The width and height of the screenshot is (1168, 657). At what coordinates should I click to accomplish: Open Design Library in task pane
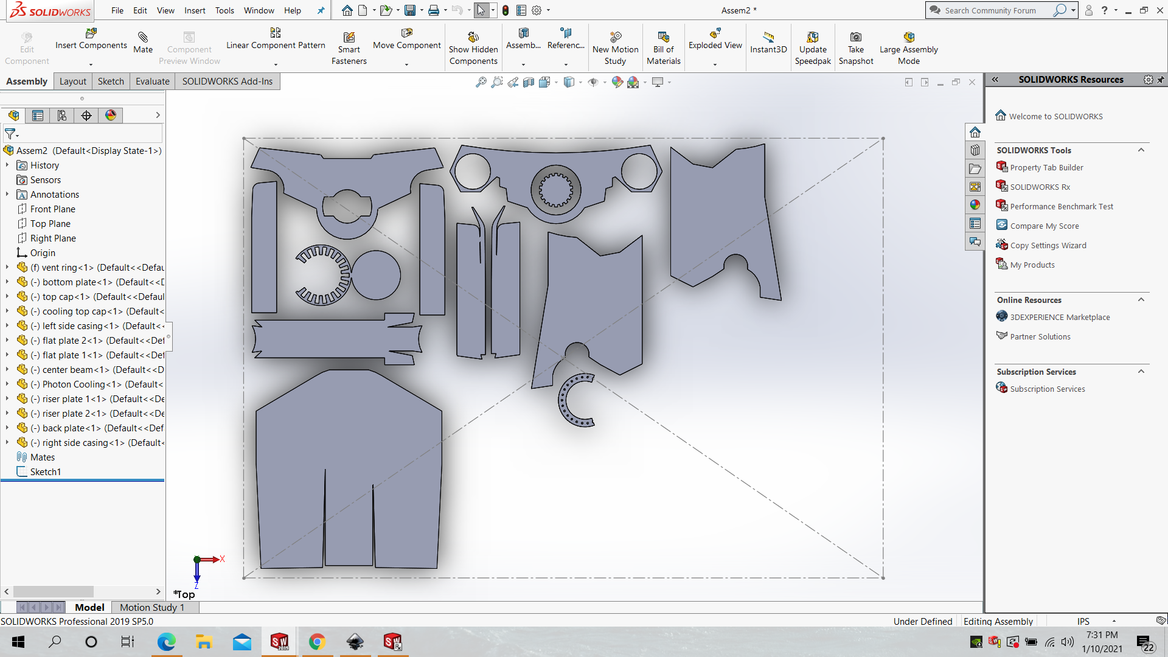975,150
